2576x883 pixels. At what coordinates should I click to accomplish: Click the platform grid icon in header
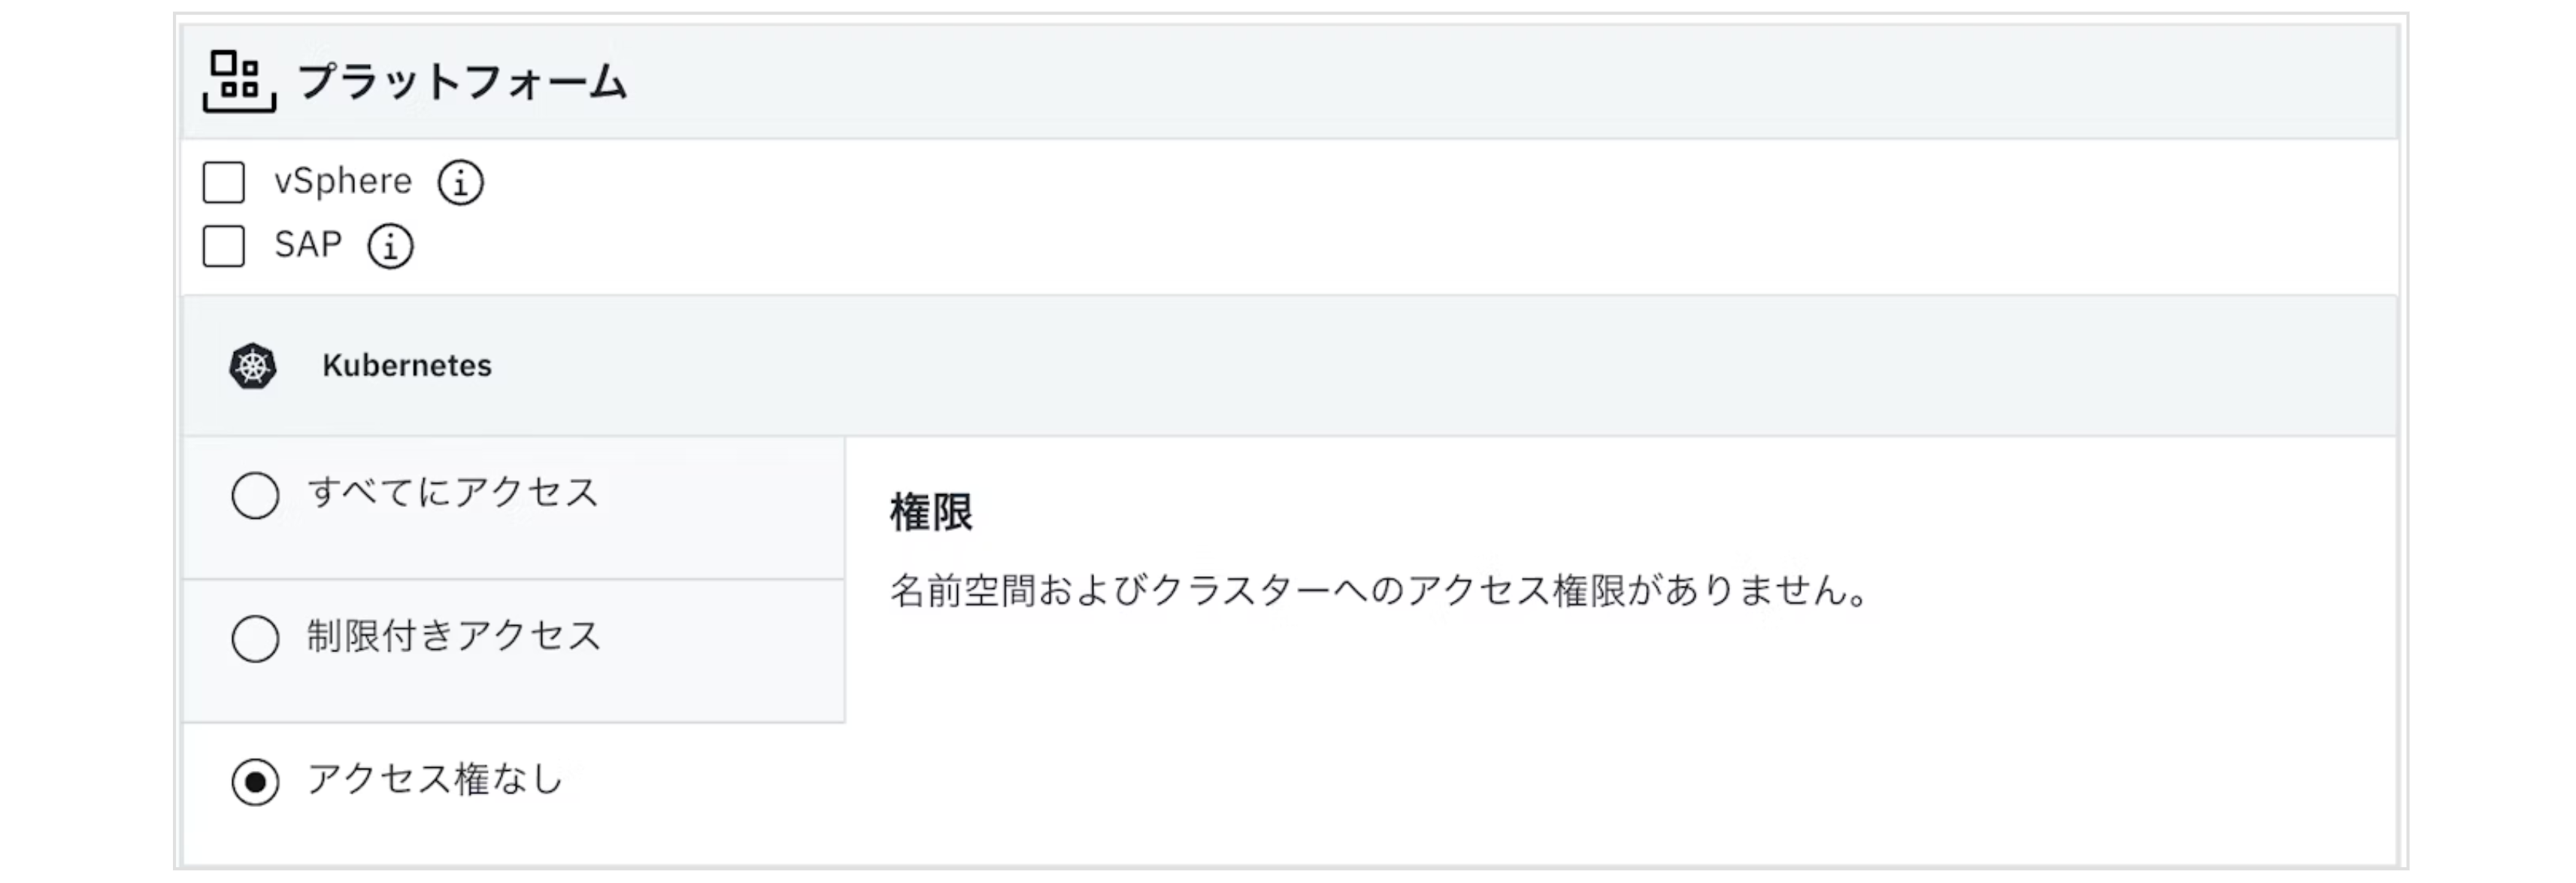coord(239,81)
